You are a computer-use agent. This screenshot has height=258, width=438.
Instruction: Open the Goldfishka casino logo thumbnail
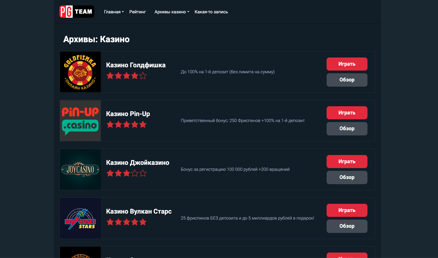point(80,72)
